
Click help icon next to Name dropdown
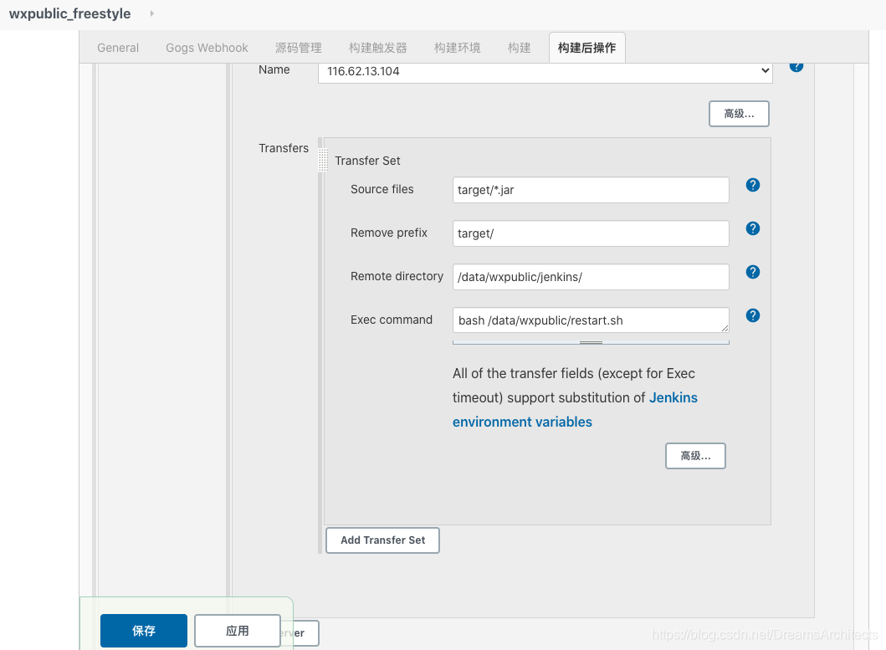click(796, 66)
